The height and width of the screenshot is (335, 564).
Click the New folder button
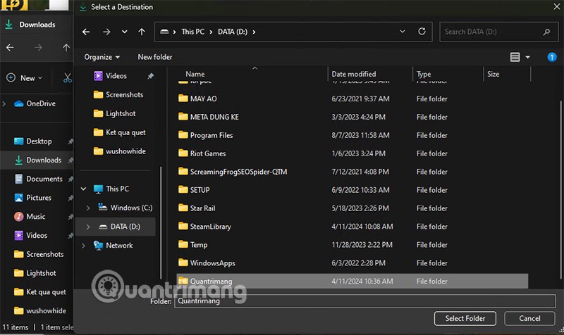155,57
